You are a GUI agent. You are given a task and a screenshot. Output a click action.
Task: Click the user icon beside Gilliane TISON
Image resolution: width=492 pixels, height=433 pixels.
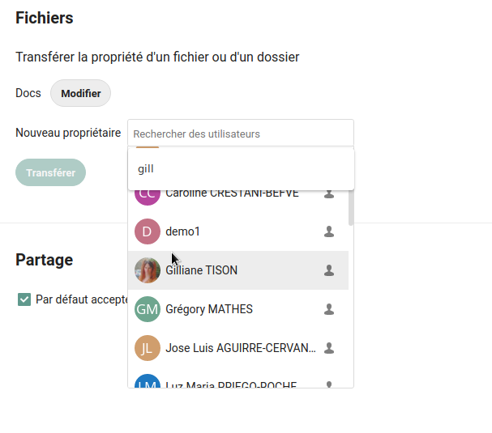coord(329,270)
